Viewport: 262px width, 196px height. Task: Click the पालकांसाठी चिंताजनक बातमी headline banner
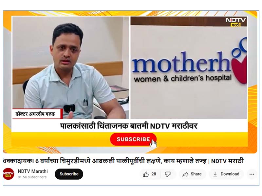(x=129, y=126)
